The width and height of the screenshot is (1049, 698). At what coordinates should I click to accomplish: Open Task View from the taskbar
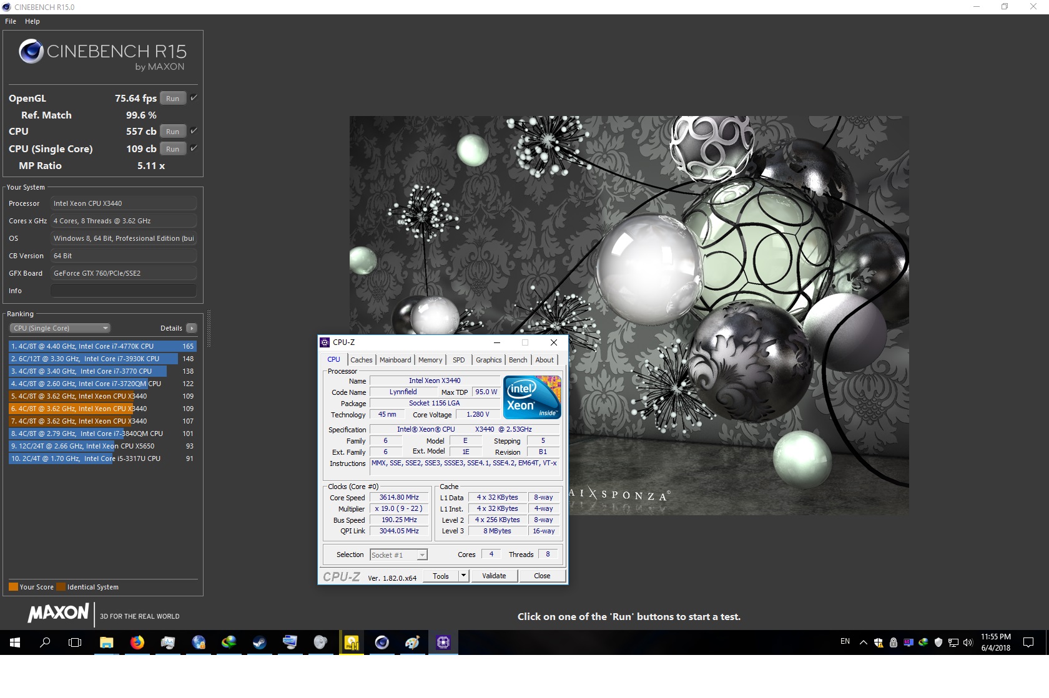[x=75, y=642]
